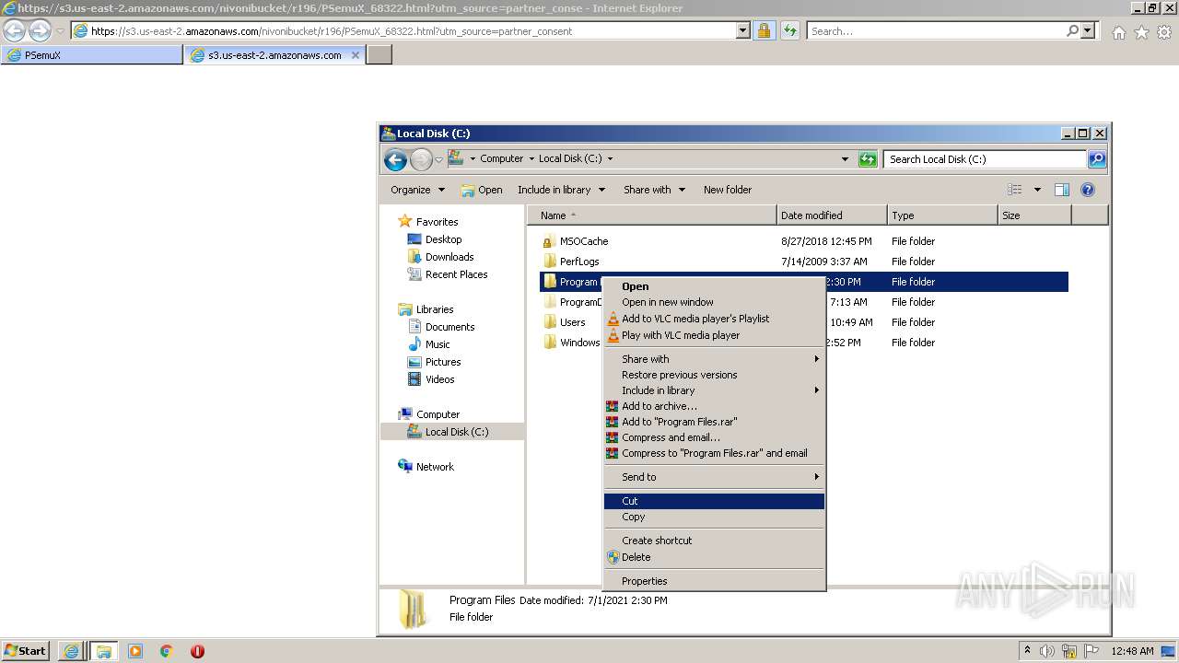The image size is (1179, 663).
Task: Close the s3.us-east-2.amazonaws.com tab
Action: pyautogui.click(x=356, y=55)
